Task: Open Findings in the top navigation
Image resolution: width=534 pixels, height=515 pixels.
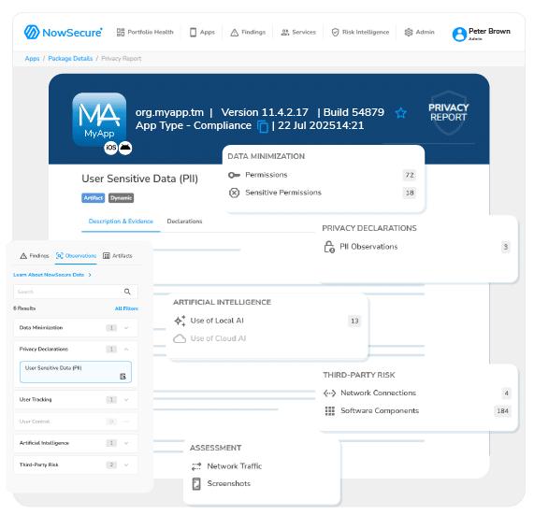Action: point(248,32)
